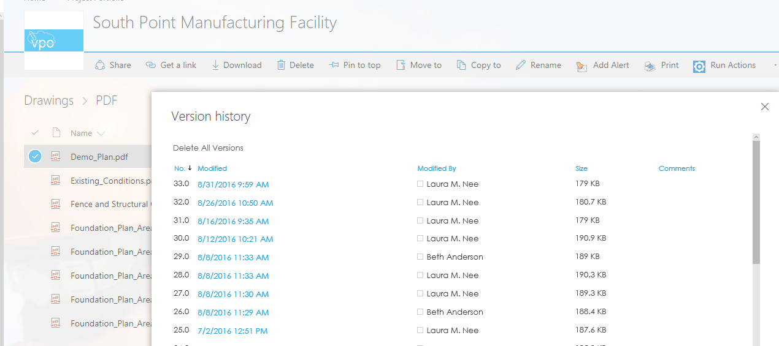
Task: Choose Move to in the command bar
Action: 419,66
